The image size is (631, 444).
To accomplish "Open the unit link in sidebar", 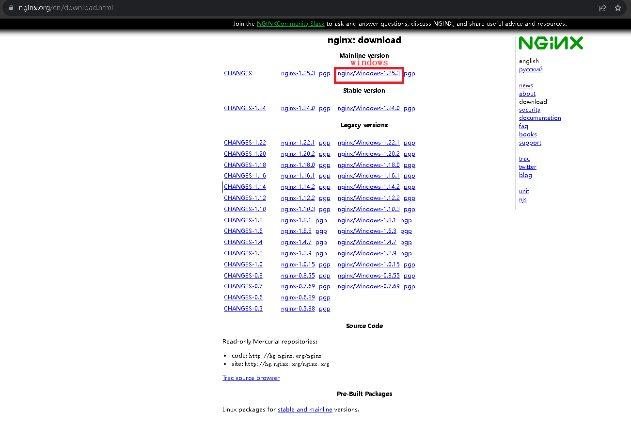I will 524,191.
